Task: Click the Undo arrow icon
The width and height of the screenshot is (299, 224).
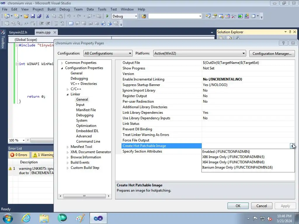Action: (69, 16)
